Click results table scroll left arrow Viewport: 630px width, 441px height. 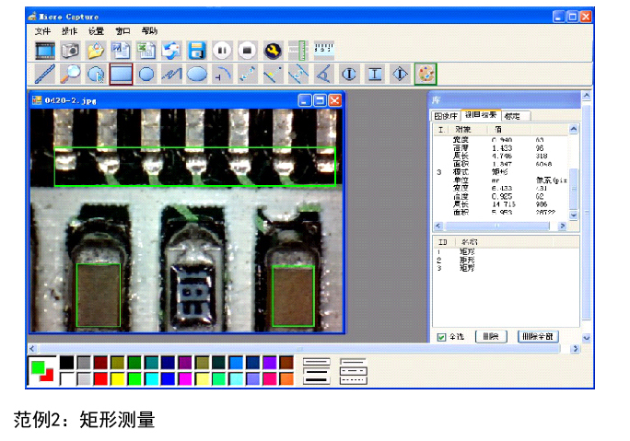coord(437,226)
